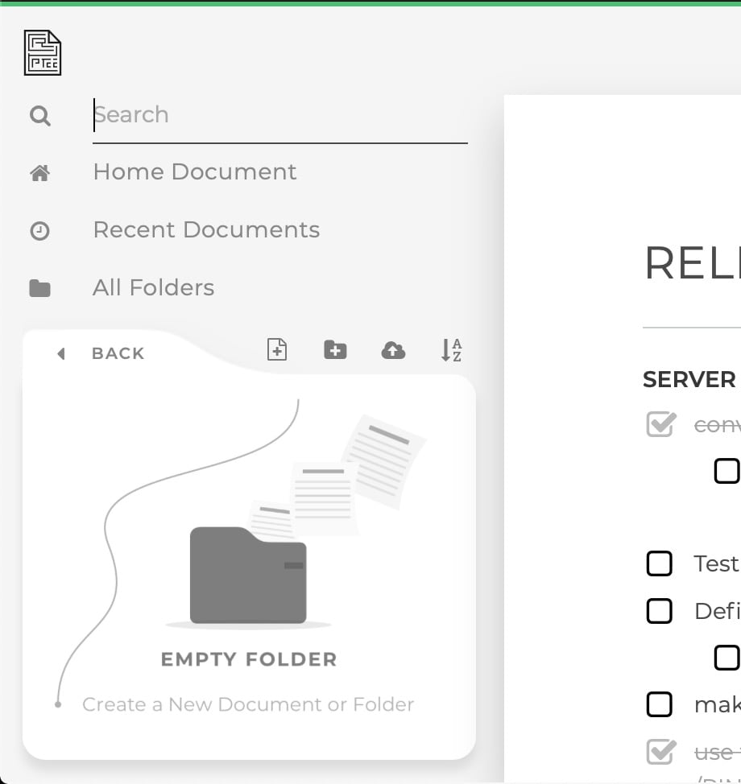
Task: Click the magnifying glass search icon
Action: [40, 116]
